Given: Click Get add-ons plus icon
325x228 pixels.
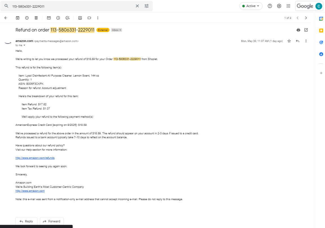Looking at the screenshot, I should [321, 73].
